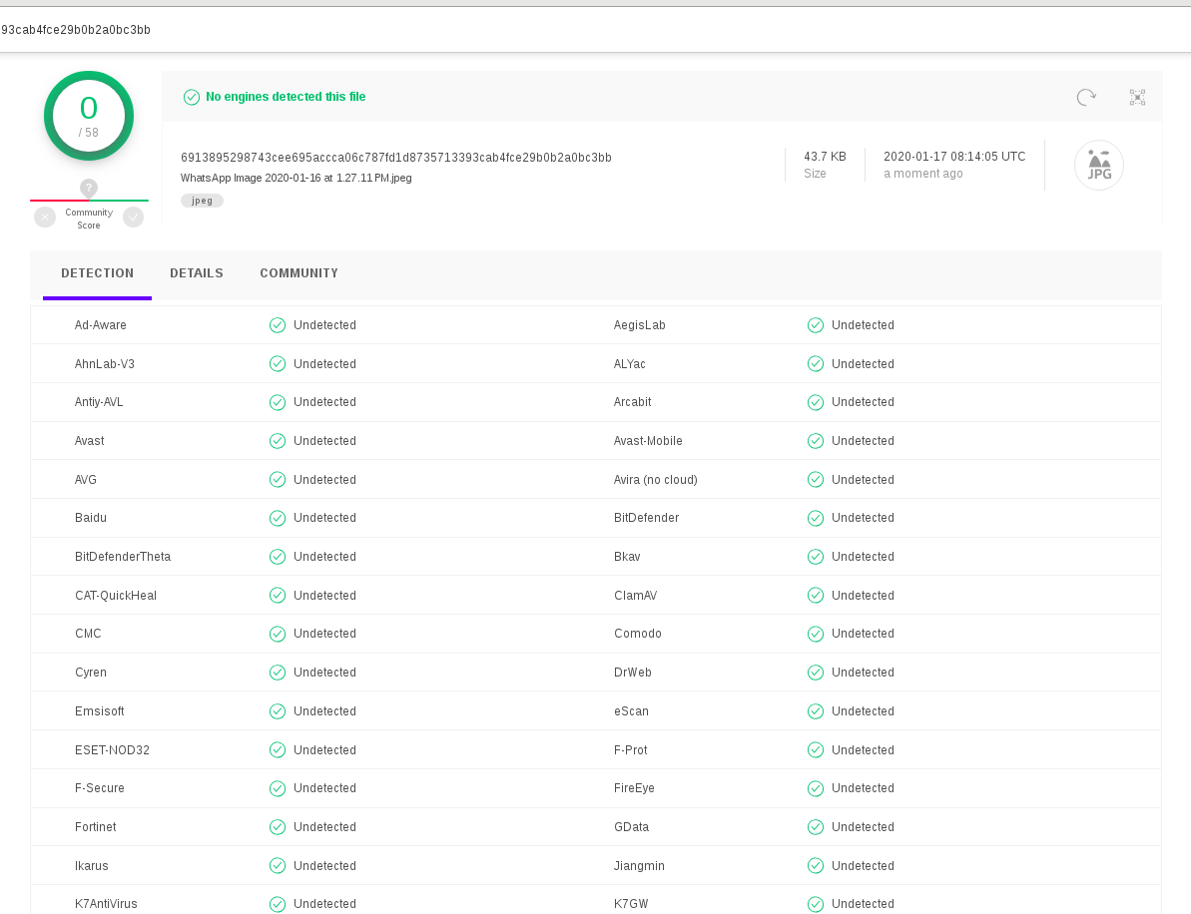
Task: Click the F-Prot engine name
Action: click(x=630, y=750)
